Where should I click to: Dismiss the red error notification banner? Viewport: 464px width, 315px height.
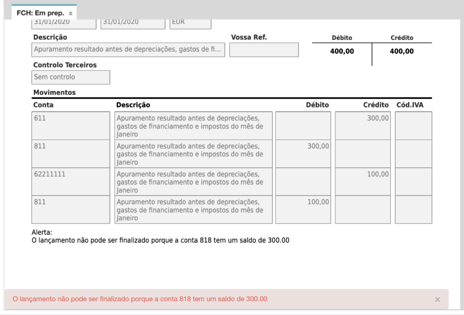pos(437,300)
